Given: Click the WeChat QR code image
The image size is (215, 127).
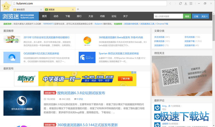Looking at the screenshot, I should pos(171,76).
